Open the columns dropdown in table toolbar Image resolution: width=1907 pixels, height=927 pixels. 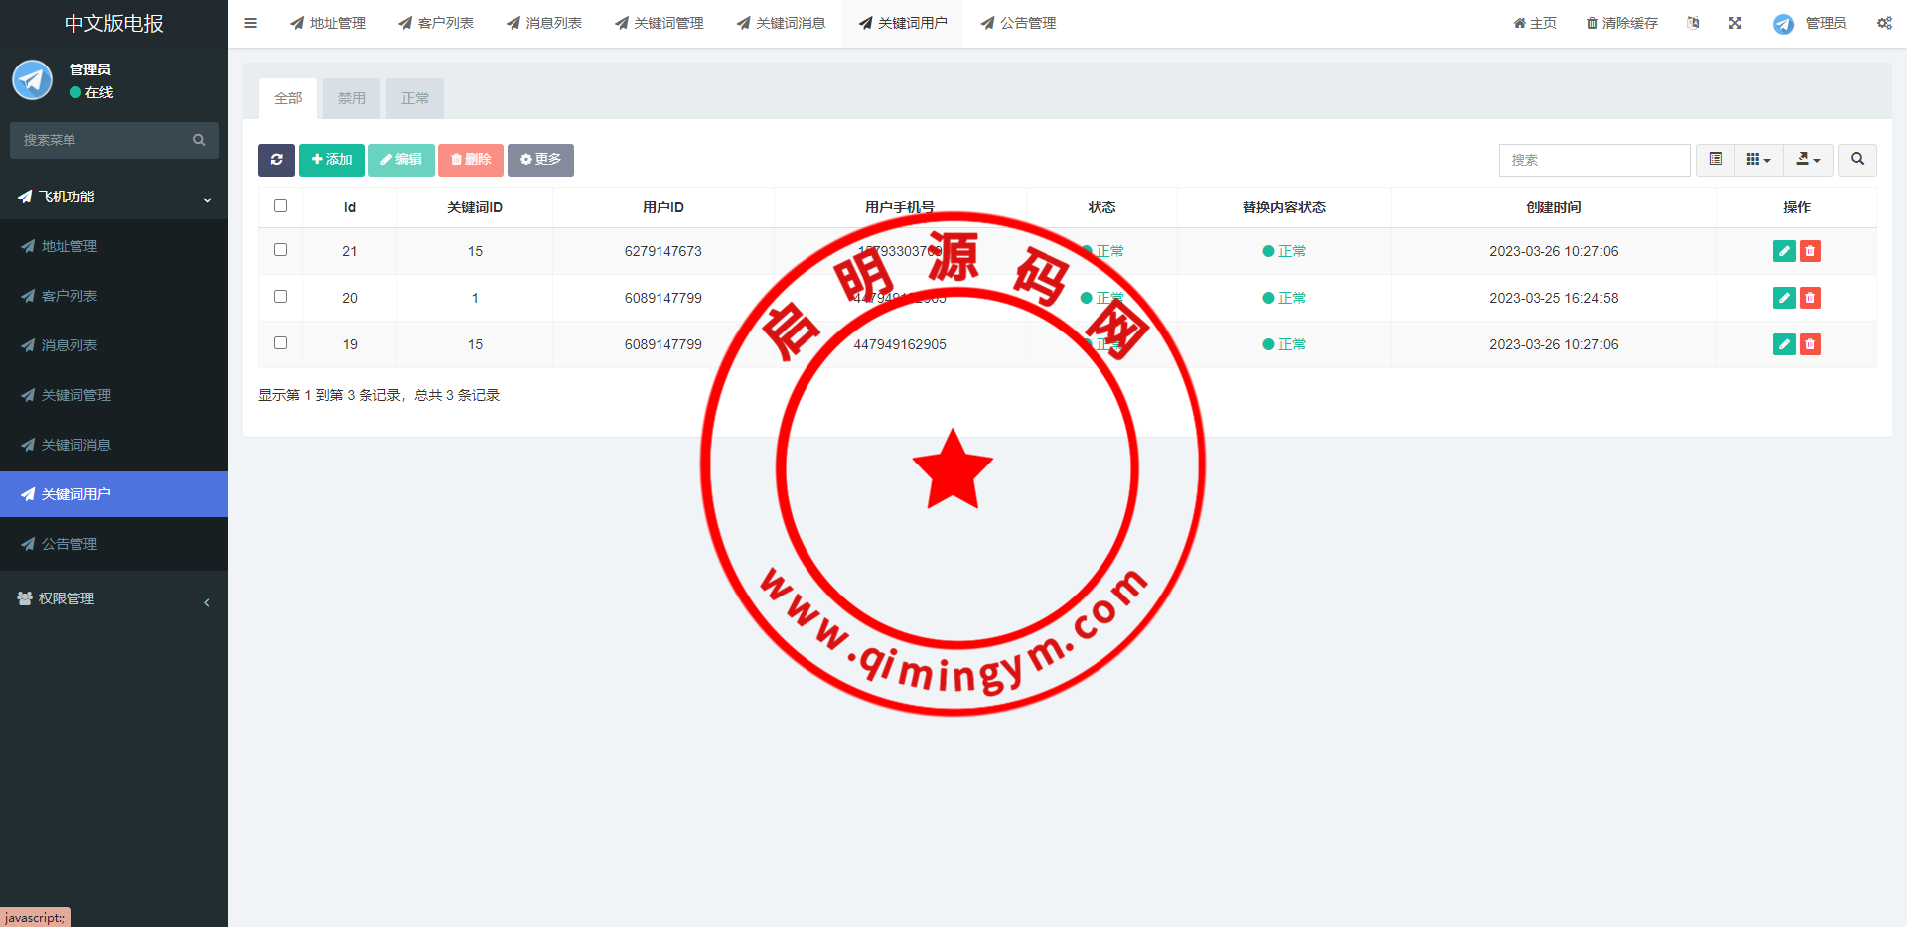point(1758,160)
